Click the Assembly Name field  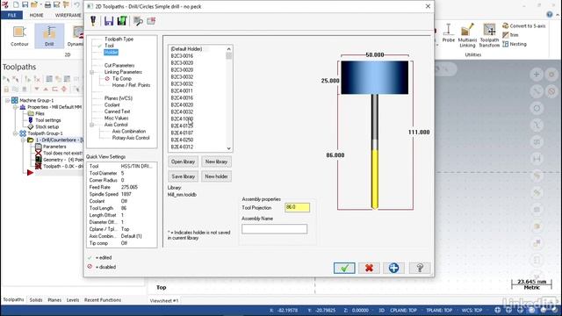[274, 229]
